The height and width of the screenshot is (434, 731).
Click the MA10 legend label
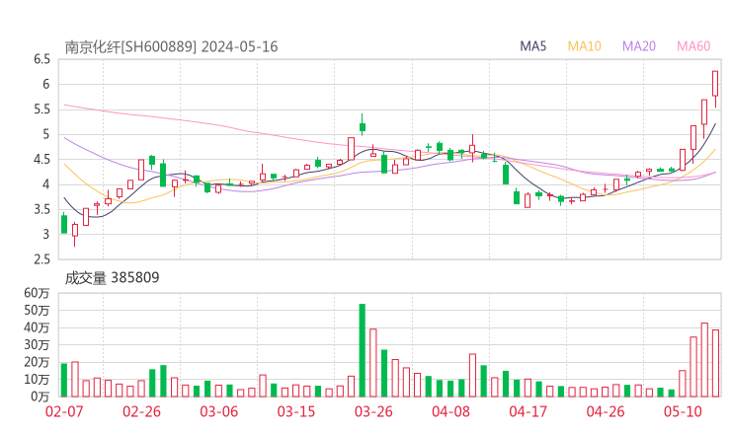tap(584, 46)
